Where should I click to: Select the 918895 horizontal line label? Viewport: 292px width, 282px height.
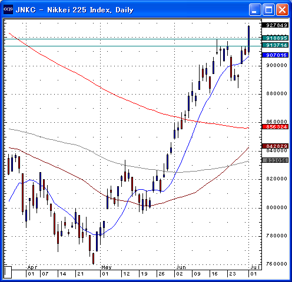click(x=275, y=38)
